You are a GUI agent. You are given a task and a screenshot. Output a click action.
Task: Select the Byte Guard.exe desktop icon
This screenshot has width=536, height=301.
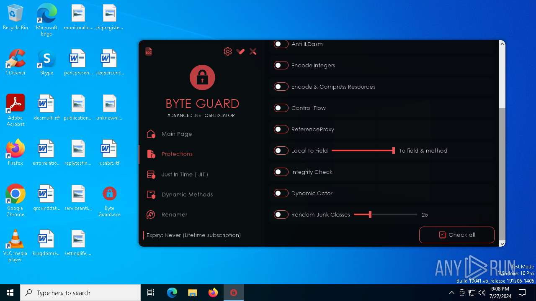(x=109, y=200)
